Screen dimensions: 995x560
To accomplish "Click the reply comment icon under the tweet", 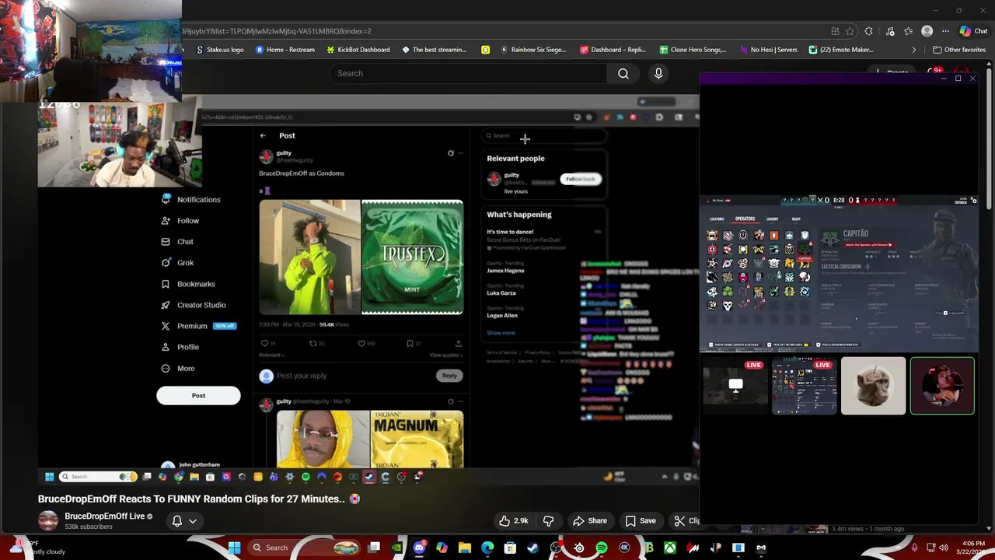I will tap(265, 343).
